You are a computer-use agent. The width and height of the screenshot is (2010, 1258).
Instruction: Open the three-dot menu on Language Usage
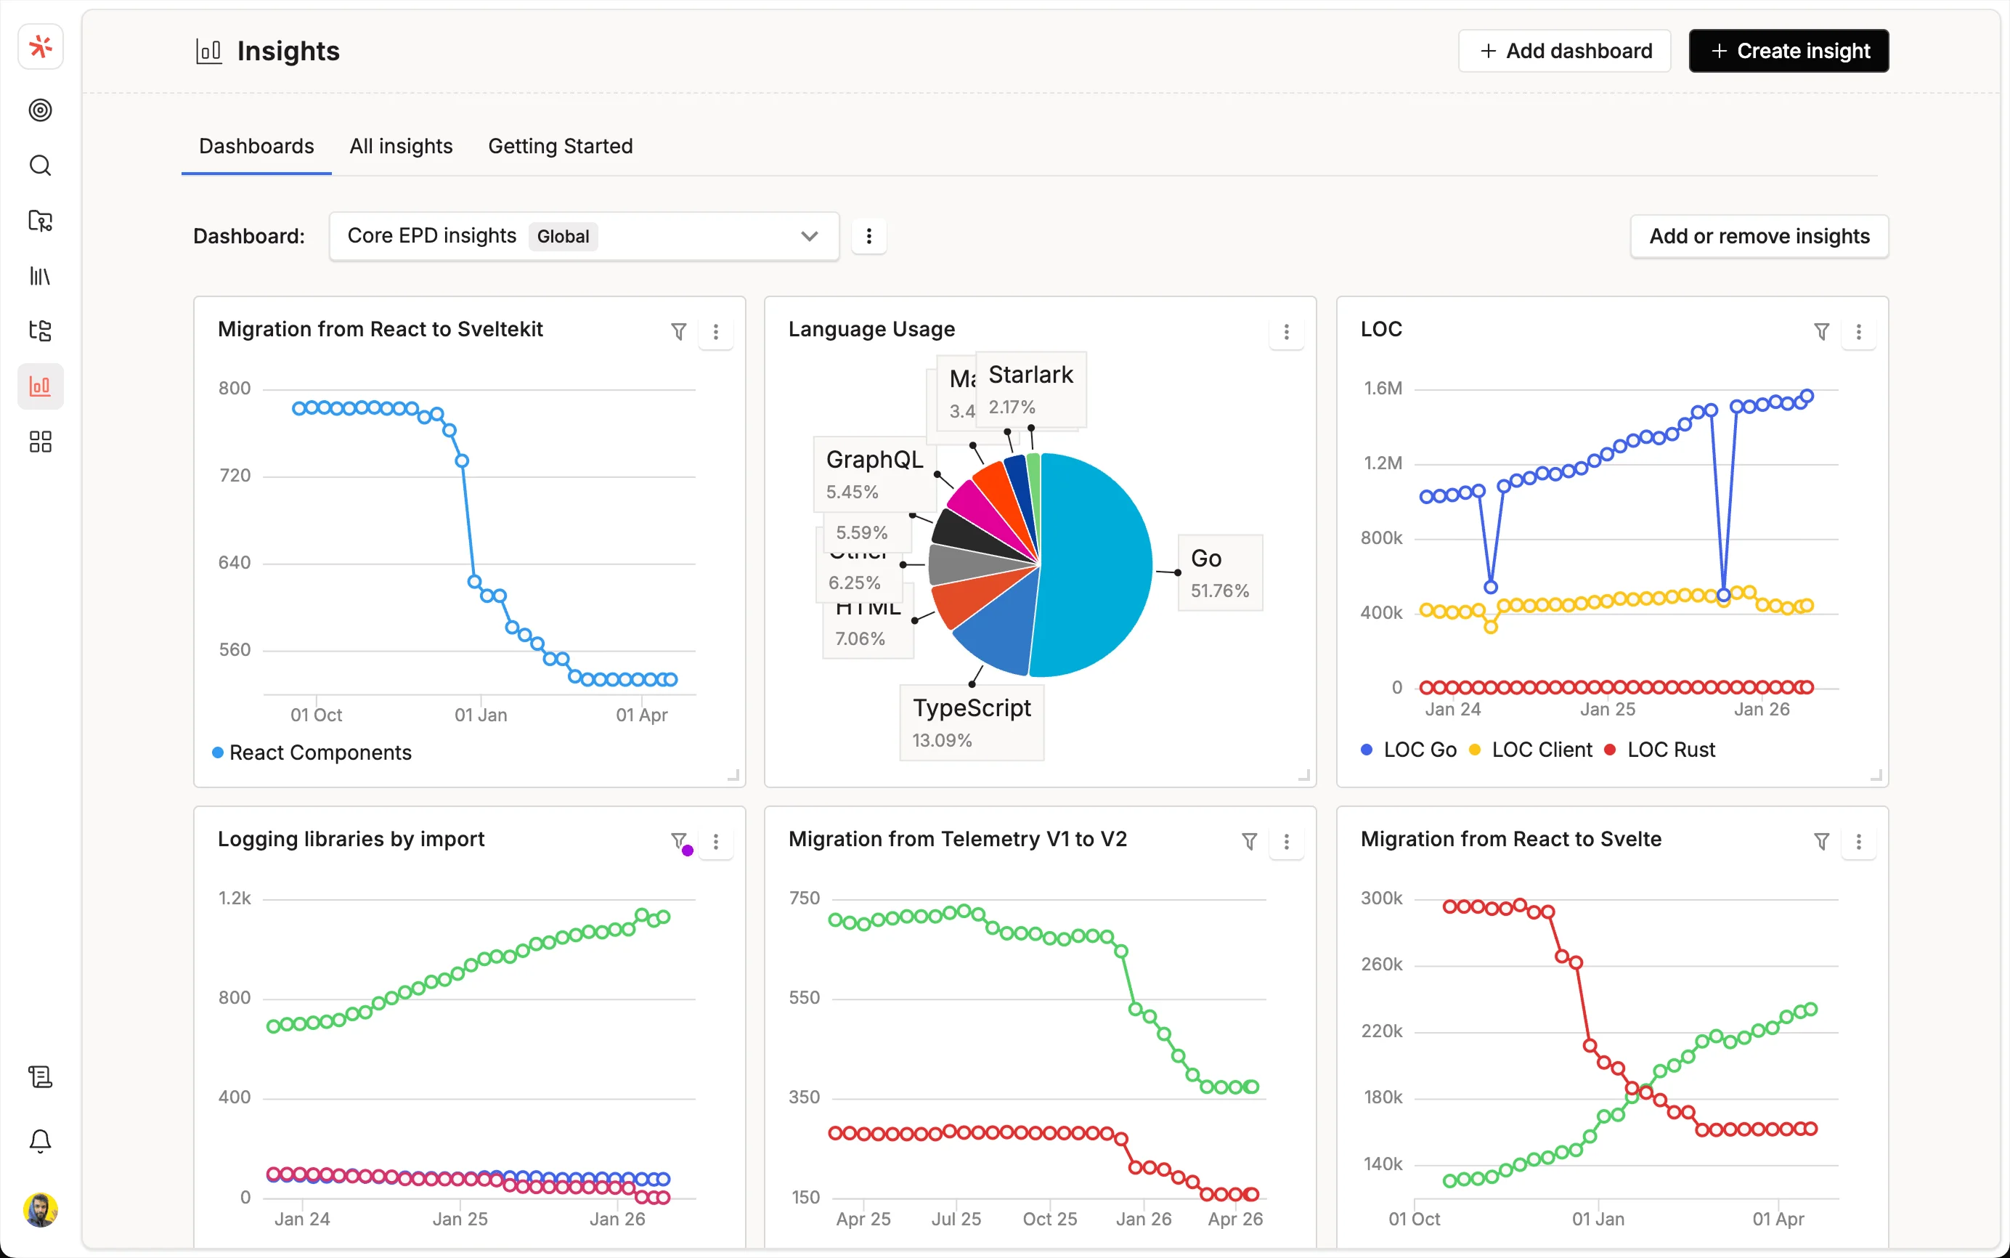coord(1286,331)
